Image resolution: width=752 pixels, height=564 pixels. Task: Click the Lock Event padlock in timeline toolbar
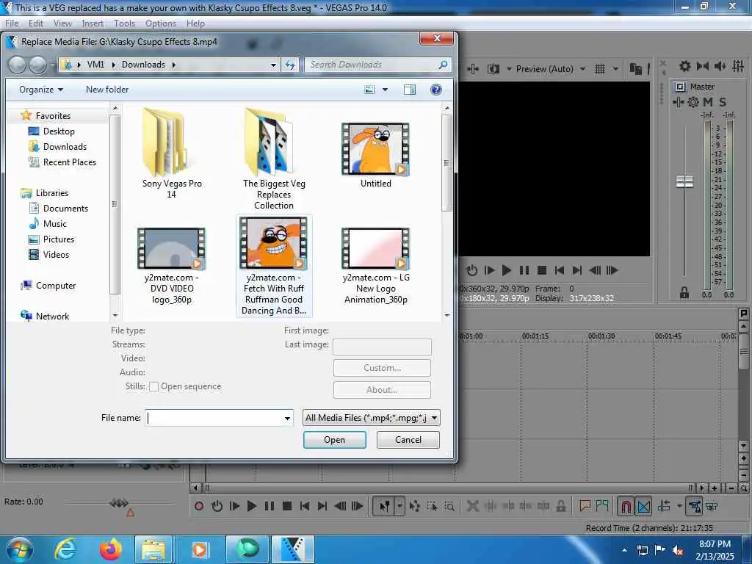point(560,506)
